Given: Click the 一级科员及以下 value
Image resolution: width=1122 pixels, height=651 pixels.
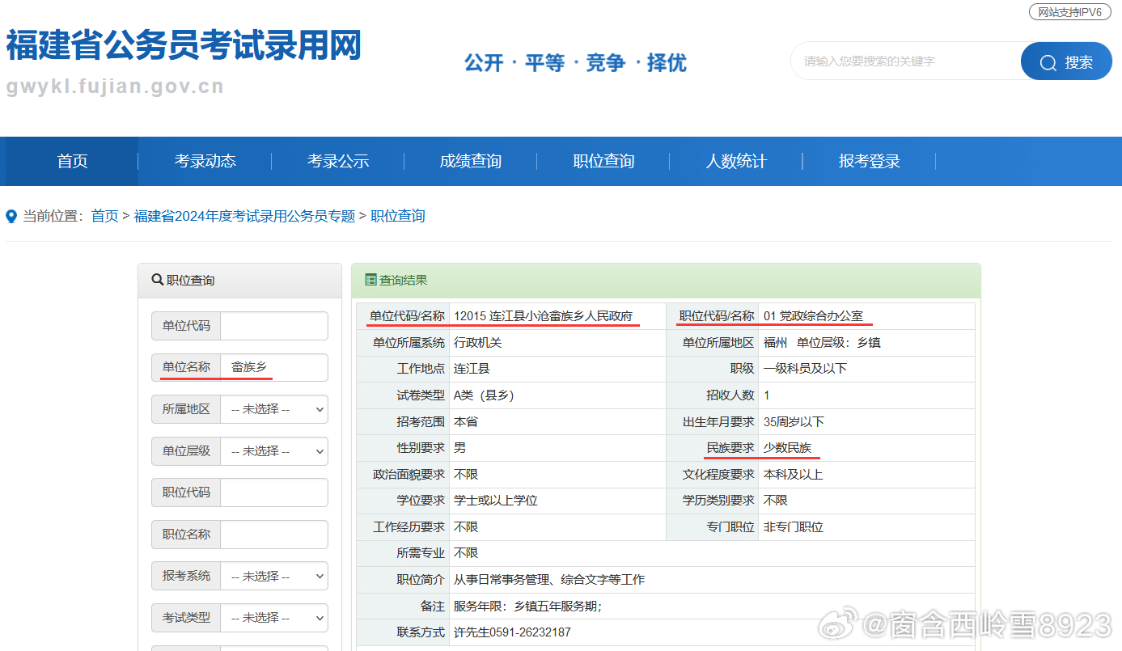Looking at the screenshot, I should coord(805,369).
